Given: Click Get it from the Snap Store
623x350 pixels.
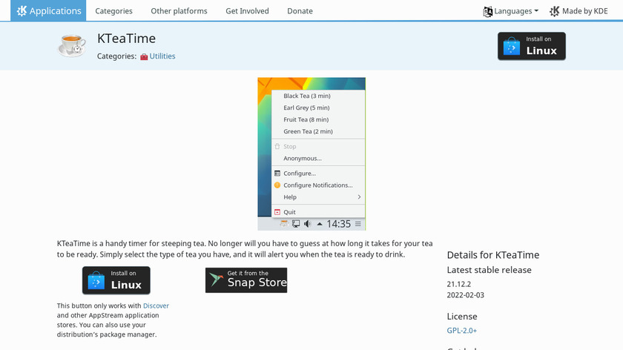Looking at the screenshot, I should tap(246, 280).
